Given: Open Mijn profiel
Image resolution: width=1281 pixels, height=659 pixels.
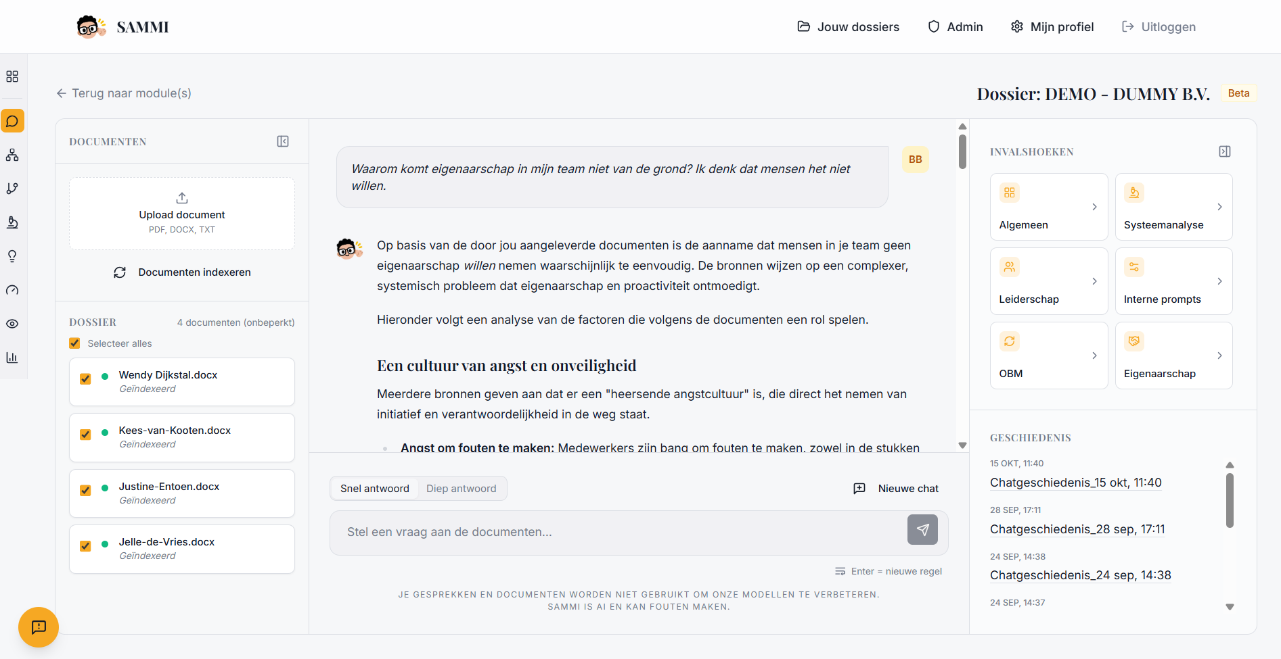Looking at the screenshot, I should [1052, 27].
